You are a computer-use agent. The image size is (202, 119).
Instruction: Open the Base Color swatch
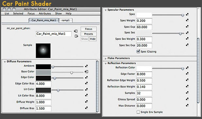pyautogui.click(x=43, y=73)
